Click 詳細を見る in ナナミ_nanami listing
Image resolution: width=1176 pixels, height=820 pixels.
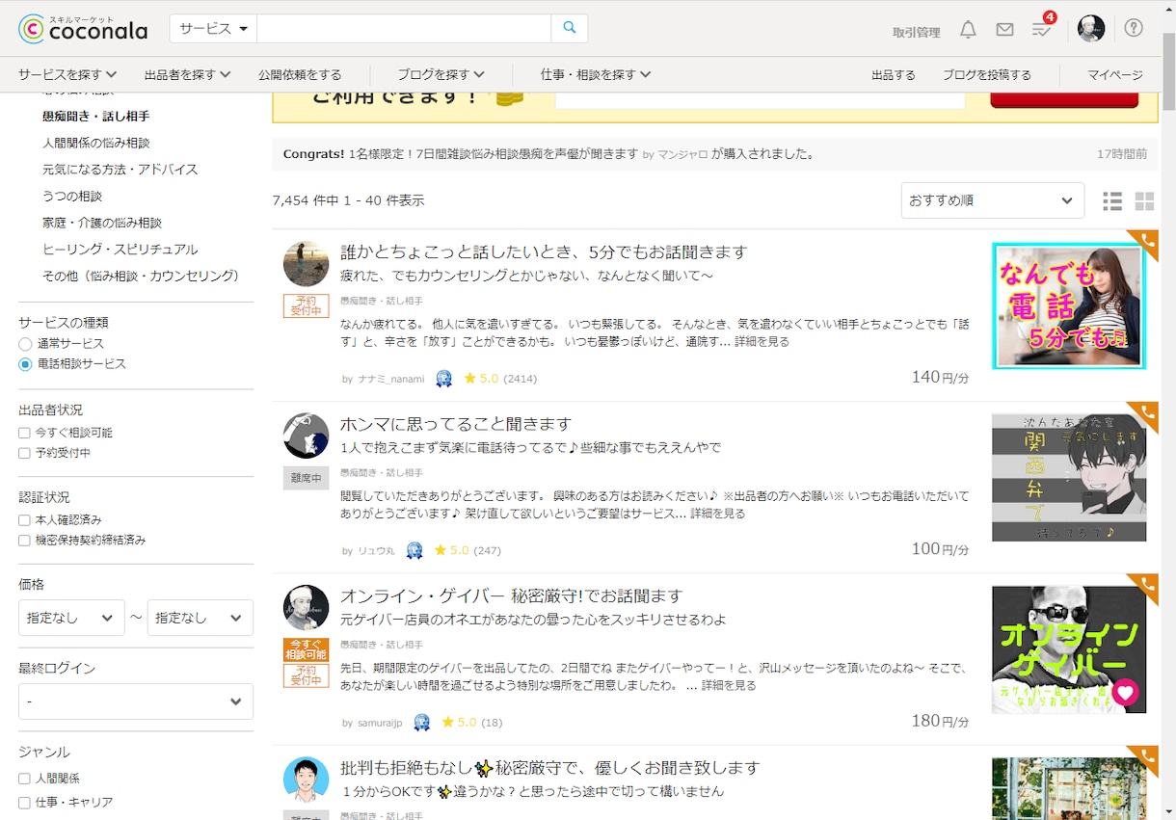(762, 341)
